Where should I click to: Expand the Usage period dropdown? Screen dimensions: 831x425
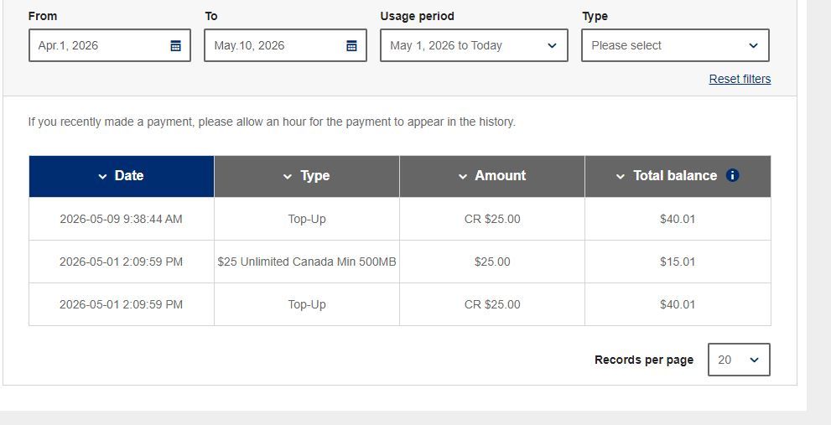click(474, 45)
